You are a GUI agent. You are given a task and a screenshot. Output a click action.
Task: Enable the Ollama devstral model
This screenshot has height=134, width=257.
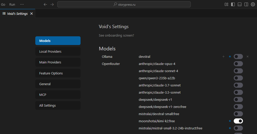tap(238, 57)
